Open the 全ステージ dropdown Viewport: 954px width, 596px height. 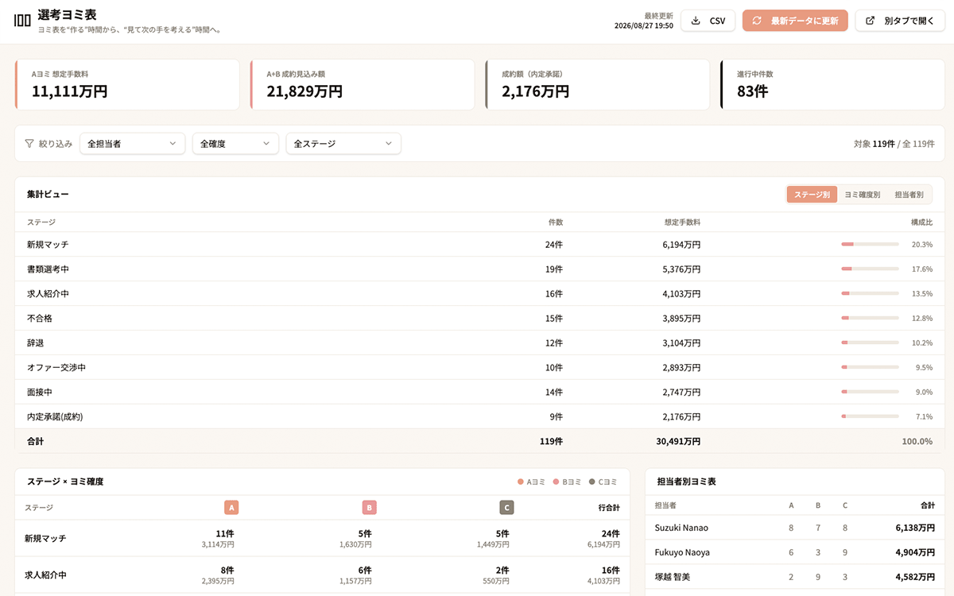343,144
